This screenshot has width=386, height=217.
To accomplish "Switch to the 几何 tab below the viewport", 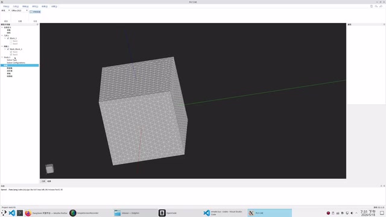I will [43, 181].
